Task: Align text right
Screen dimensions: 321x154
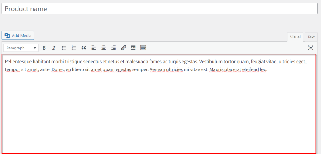Action: [x=113, y=48]
